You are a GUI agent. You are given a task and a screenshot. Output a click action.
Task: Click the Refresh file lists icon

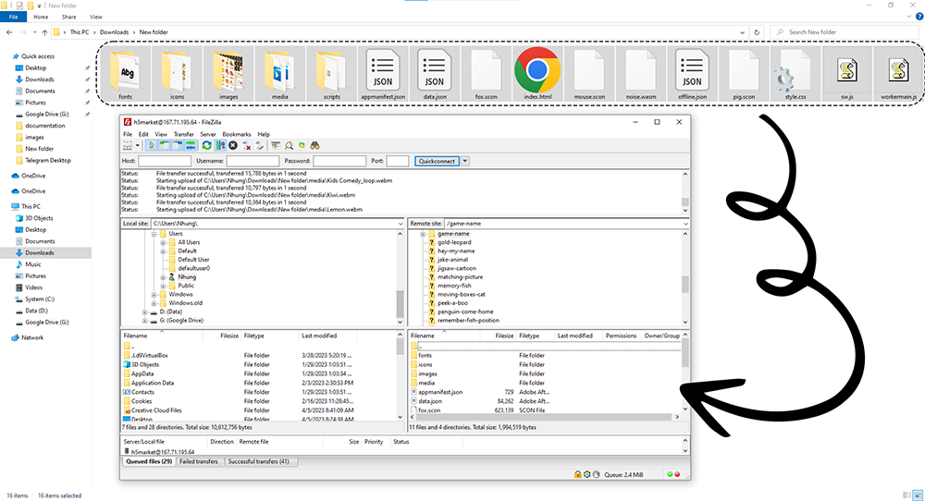[x=207, y=145]
